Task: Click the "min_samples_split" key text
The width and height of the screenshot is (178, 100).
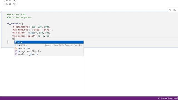Action: pos(24,36)
